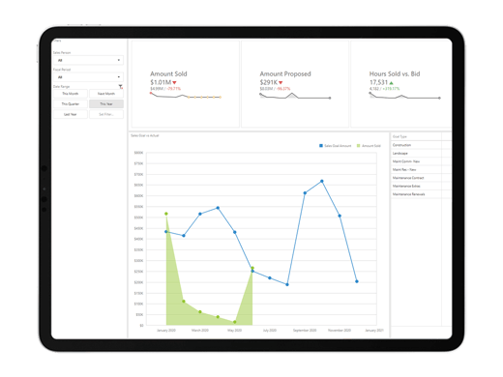Toggle the Sales Goal Amount legend swatch
Image resolution: width=503 pixels, height=377 pixels.
tap(321, 146)
